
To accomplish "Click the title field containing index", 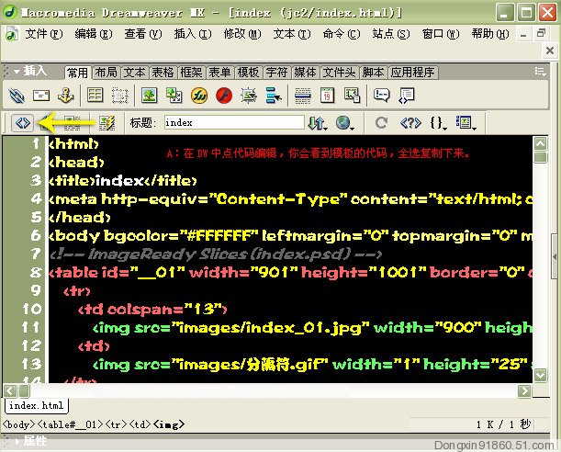I will tap(234, 123).
